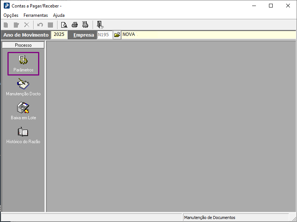Close the Contas a Pagar/Receber window
The height and width of the screenshot is (222, 297).
(288, 6)
